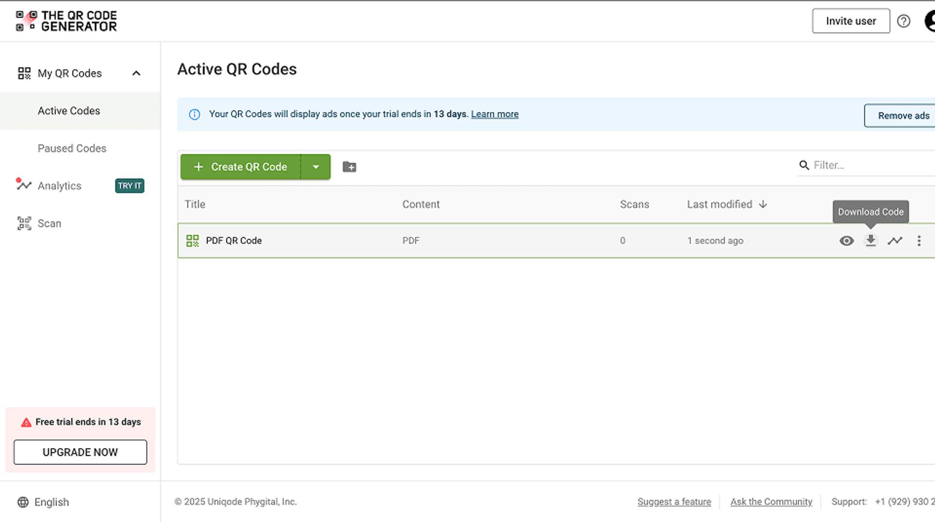Open the Ask the Community link
Screen dimensions: 935x522
pos(771,502)
